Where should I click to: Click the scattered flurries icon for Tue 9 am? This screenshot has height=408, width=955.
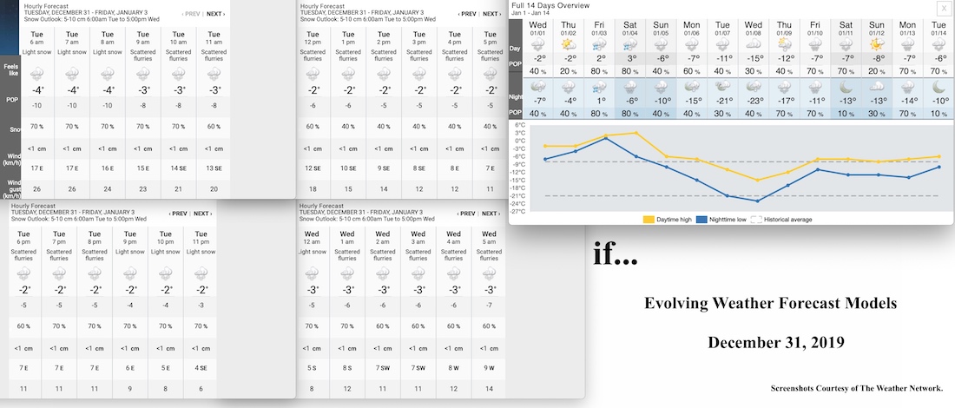(x=142, y=75)
